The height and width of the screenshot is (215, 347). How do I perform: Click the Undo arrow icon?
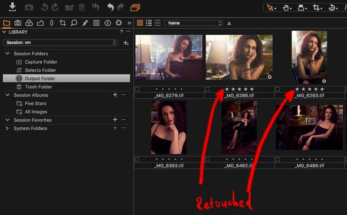[110, 7]
